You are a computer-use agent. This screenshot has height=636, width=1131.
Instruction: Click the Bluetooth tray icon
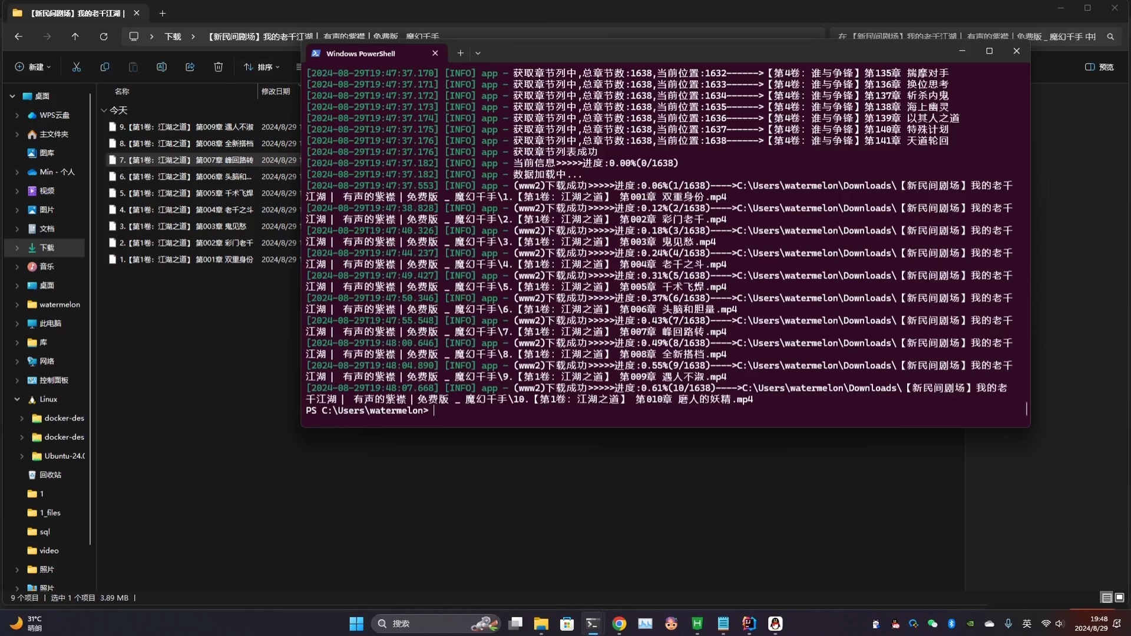tap(951, 624)
